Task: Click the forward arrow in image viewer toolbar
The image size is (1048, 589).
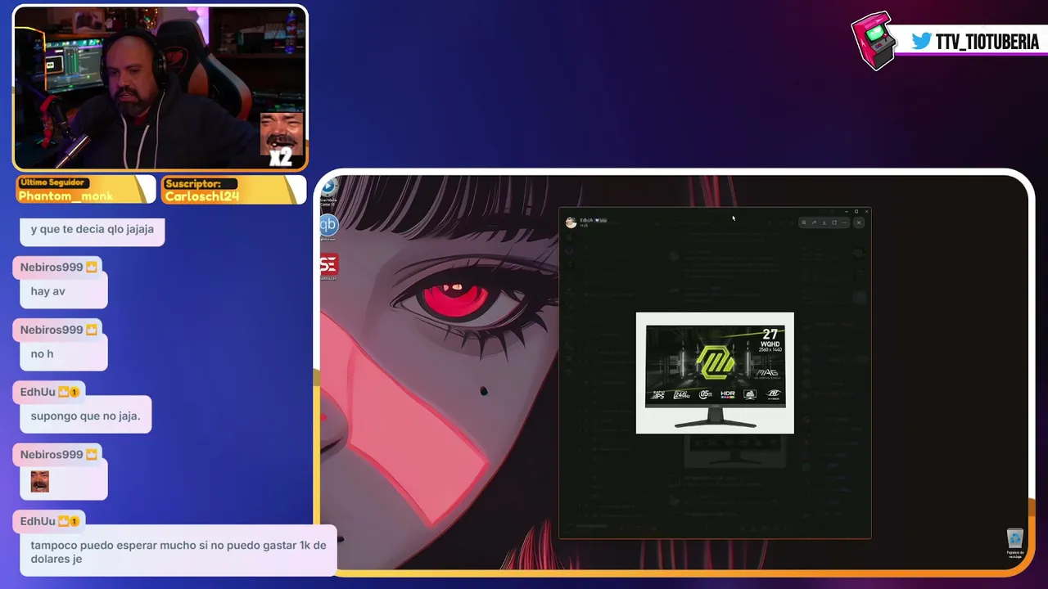Action: [814, 223]
